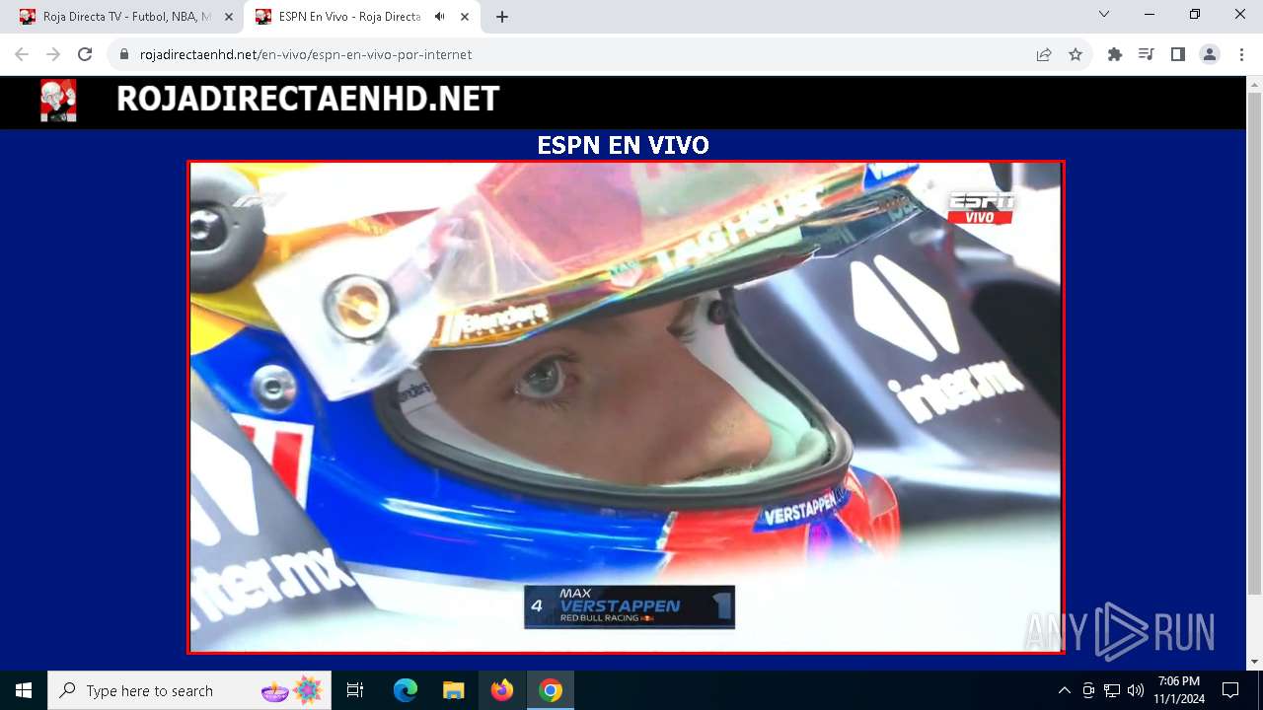Open Chrome three-dot menu
The image size is (1263, 710).
coord(1241,54)
